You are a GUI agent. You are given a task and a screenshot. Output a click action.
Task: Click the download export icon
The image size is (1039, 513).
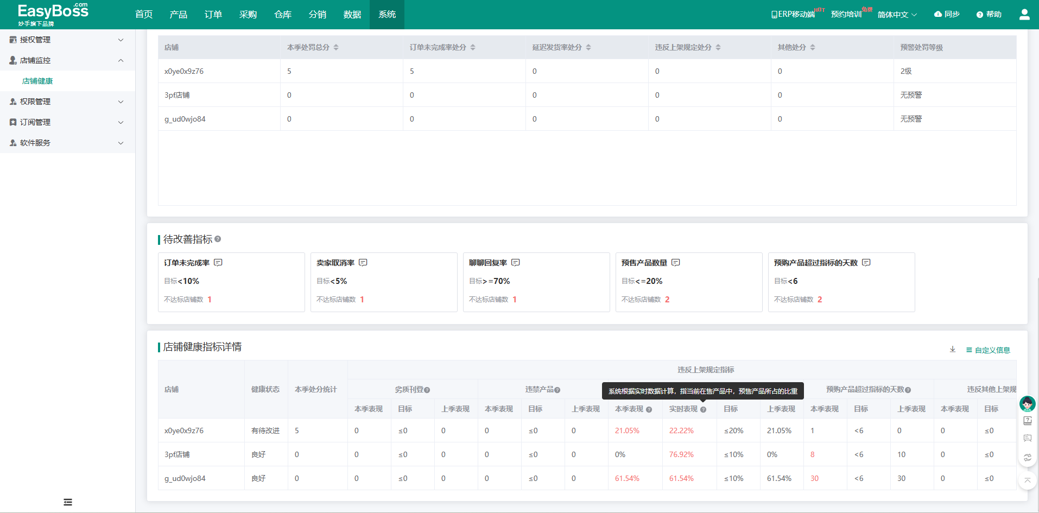pyautogui.click(x=953, y=350)
